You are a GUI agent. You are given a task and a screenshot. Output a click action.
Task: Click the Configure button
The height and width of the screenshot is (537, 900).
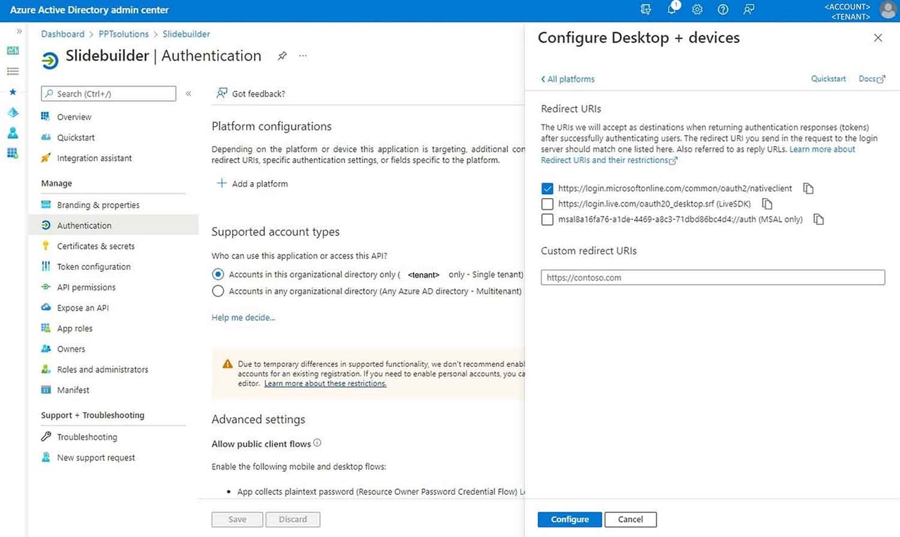coord(570,519)
